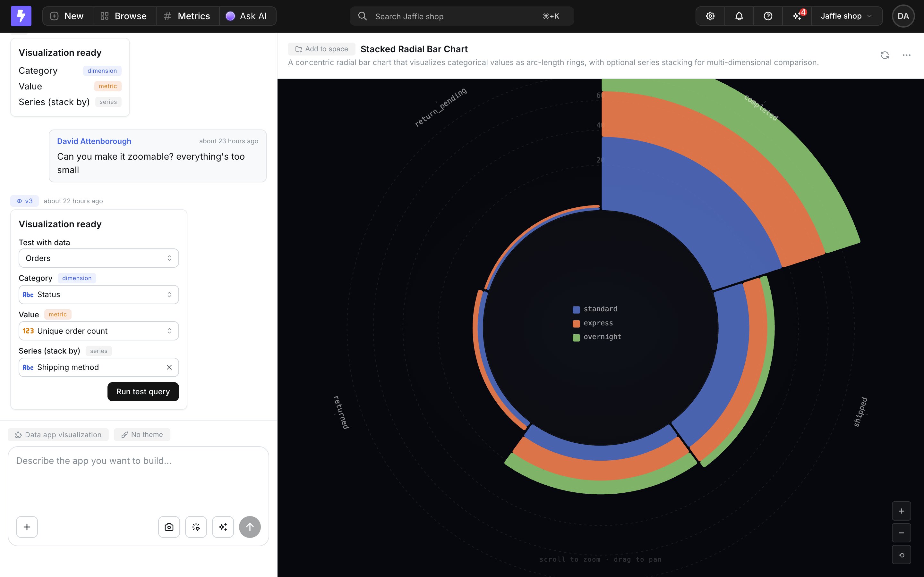Click the Run test query button
Screen dimensions: 924x577
pos(143,391)
